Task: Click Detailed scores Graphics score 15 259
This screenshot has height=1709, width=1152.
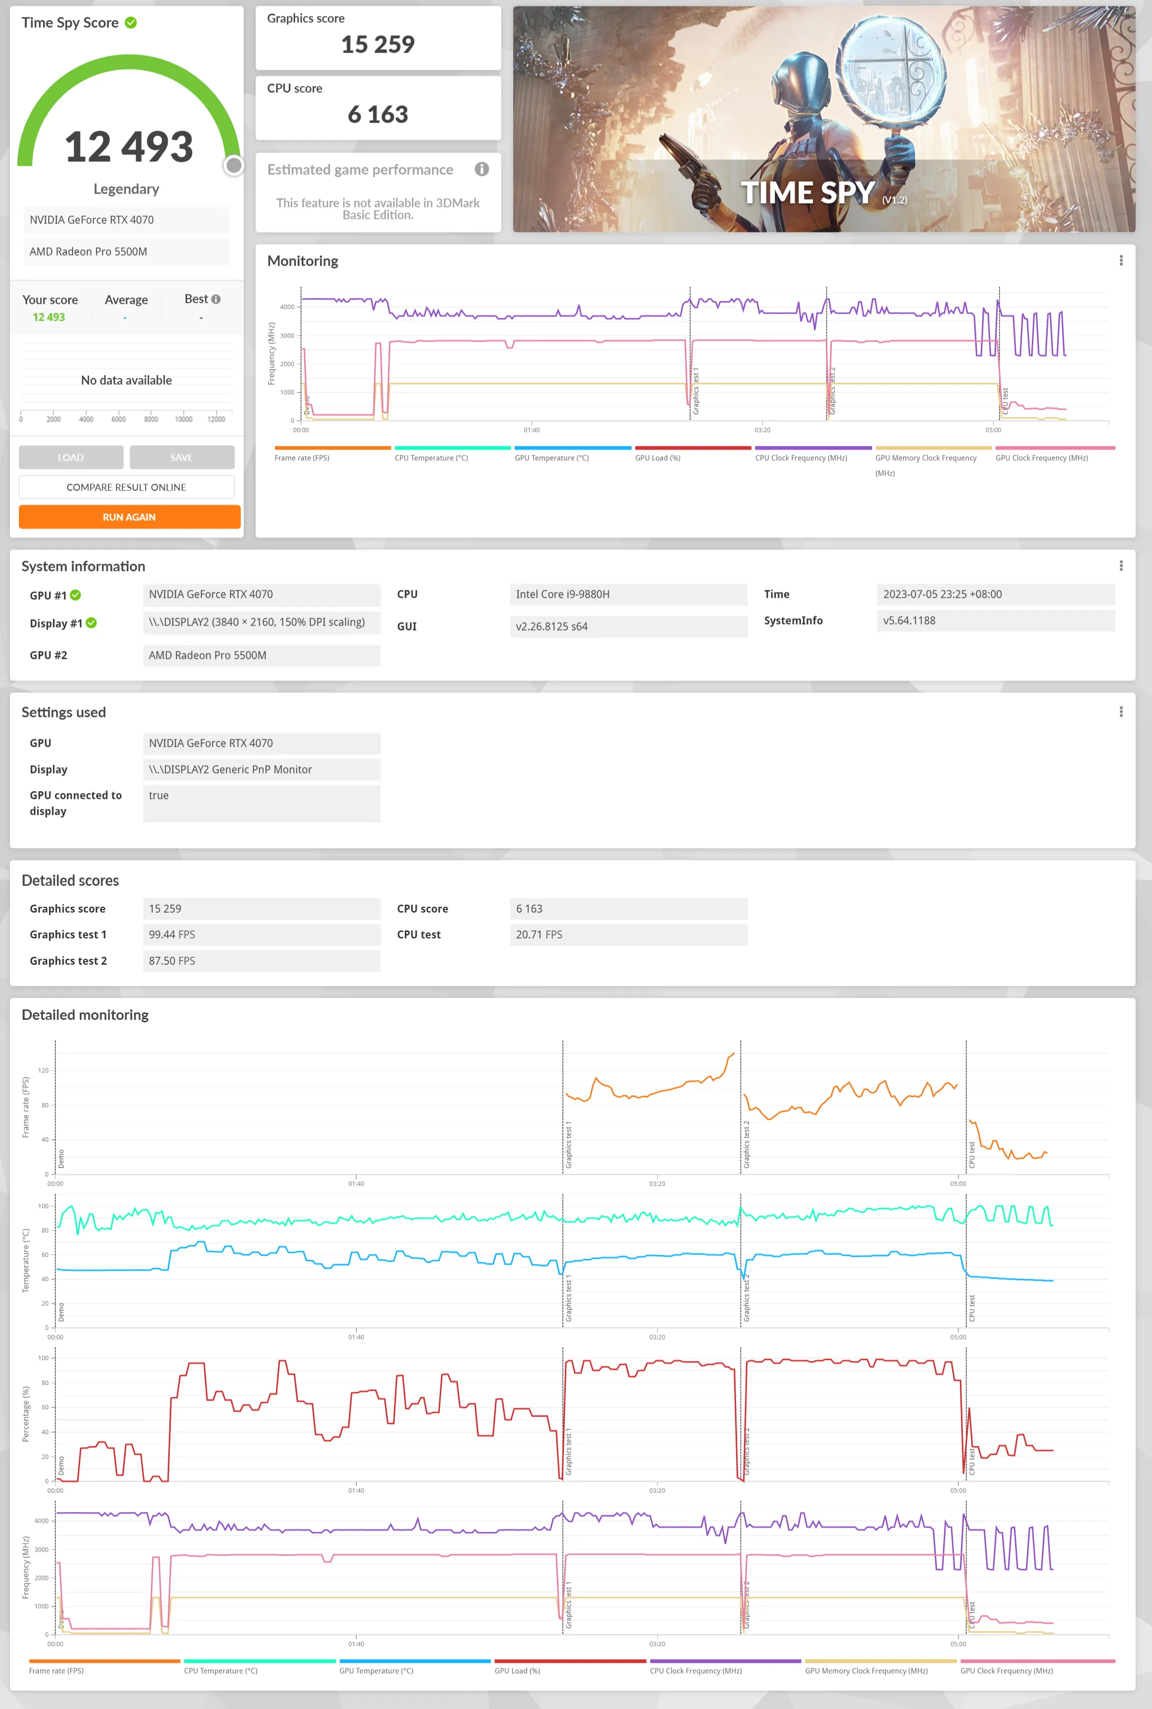Action: [x=262, y=909]
